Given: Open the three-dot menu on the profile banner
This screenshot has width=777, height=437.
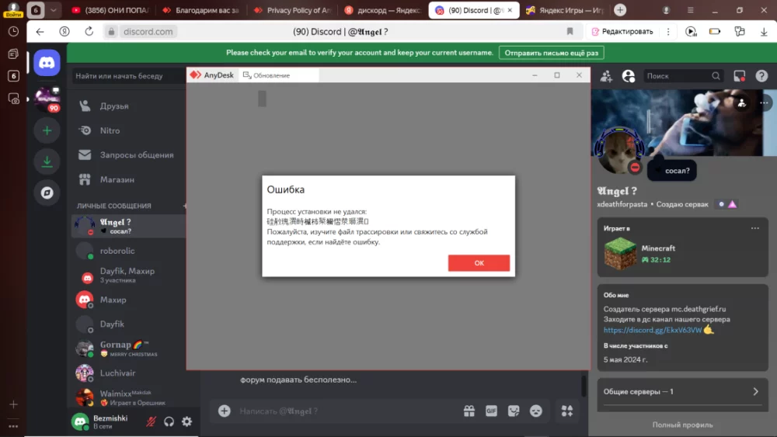Looking at the screenshot, I should [x=764, y=103].
